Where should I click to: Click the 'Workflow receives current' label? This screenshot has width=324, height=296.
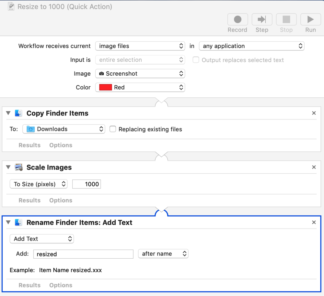(x=54, y=46)
